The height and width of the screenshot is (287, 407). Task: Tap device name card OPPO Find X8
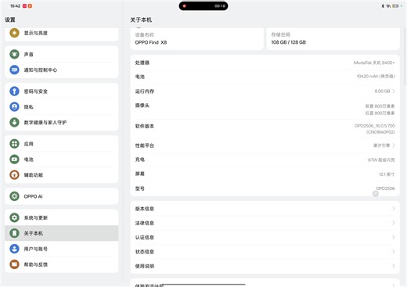point(197,38)
